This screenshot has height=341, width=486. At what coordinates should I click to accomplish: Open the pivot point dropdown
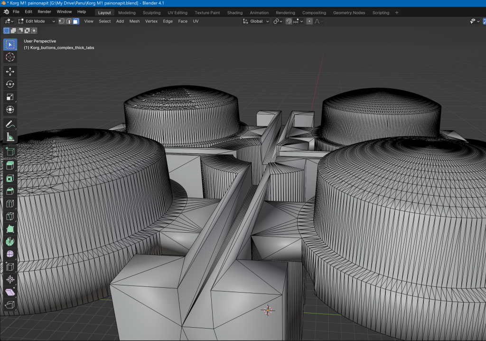(x=278, y=21)
